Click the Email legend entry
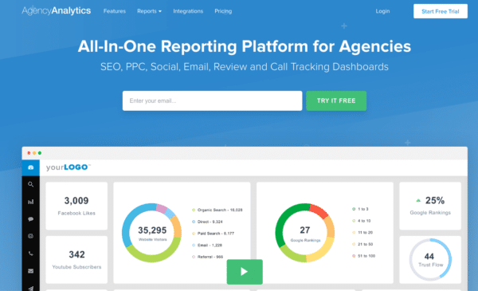The image size is (478, 291). click(x=207, y=245)
